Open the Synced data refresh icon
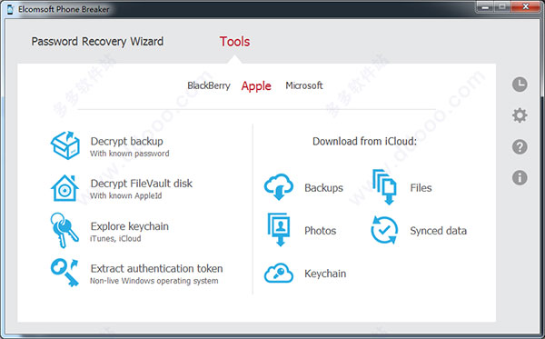Viewport: 545px width, 339px height. pyautogui.click(x=384, y=230)
